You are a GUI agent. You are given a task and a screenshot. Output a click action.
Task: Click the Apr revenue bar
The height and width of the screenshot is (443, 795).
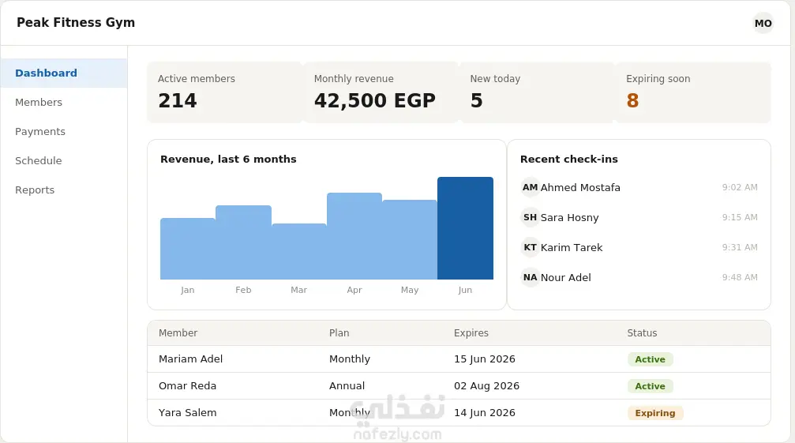click(354, 236)
